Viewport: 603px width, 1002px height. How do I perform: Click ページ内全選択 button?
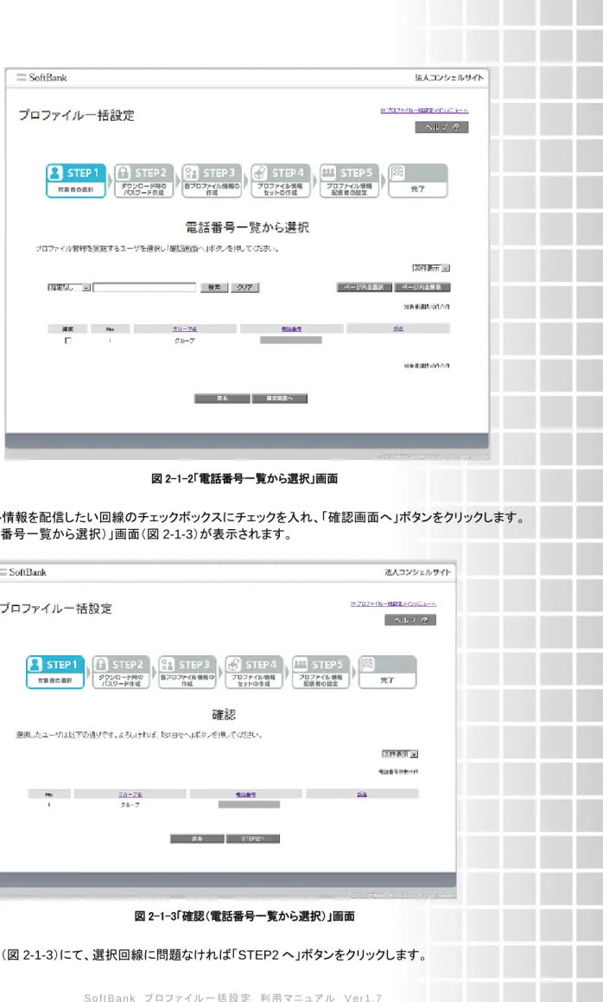[364, 288]
